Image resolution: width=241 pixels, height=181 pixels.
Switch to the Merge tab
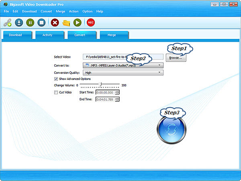tap(114, 35)
